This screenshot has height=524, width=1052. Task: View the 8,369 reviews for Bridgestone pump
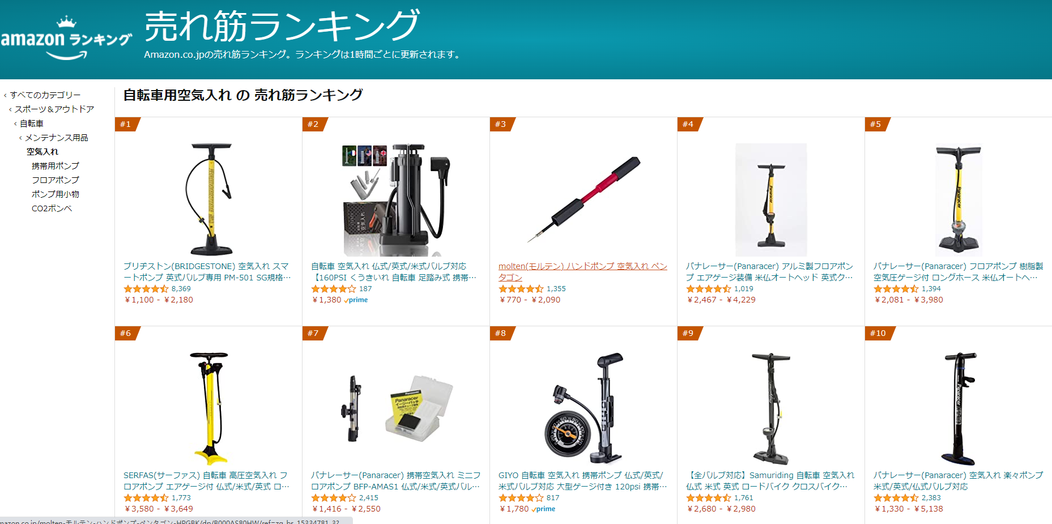coord(181,288)
